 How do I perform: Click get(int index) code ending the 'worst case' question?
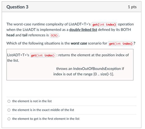tap(121, 44)
